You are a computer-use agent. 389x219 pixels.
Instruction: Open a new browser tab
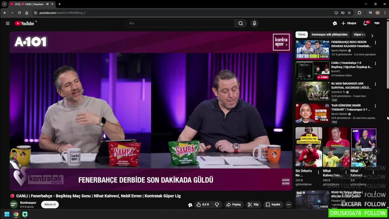tap(60, 4)
